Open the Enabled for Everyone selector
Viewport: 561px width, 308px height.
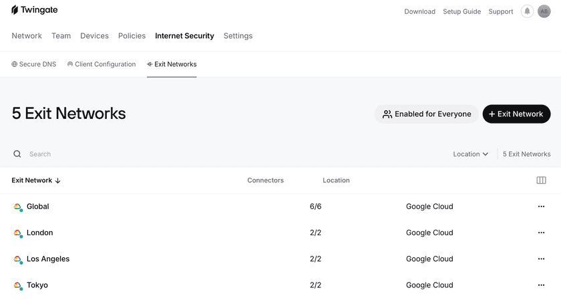426,114
